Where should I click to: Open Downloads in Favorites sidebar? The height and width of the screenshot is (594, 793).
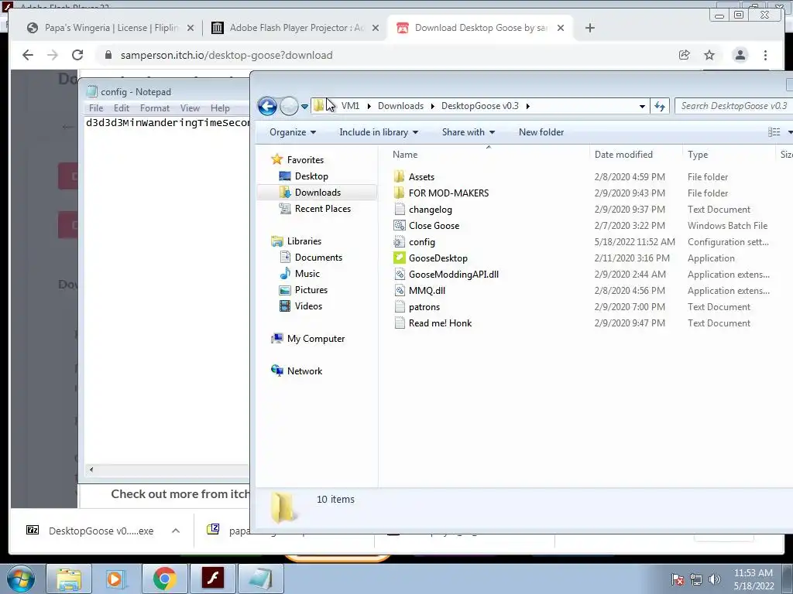pos(318,193)
